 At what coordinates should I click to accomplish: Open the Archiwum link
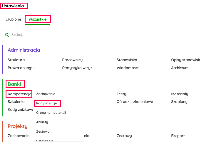180,68
